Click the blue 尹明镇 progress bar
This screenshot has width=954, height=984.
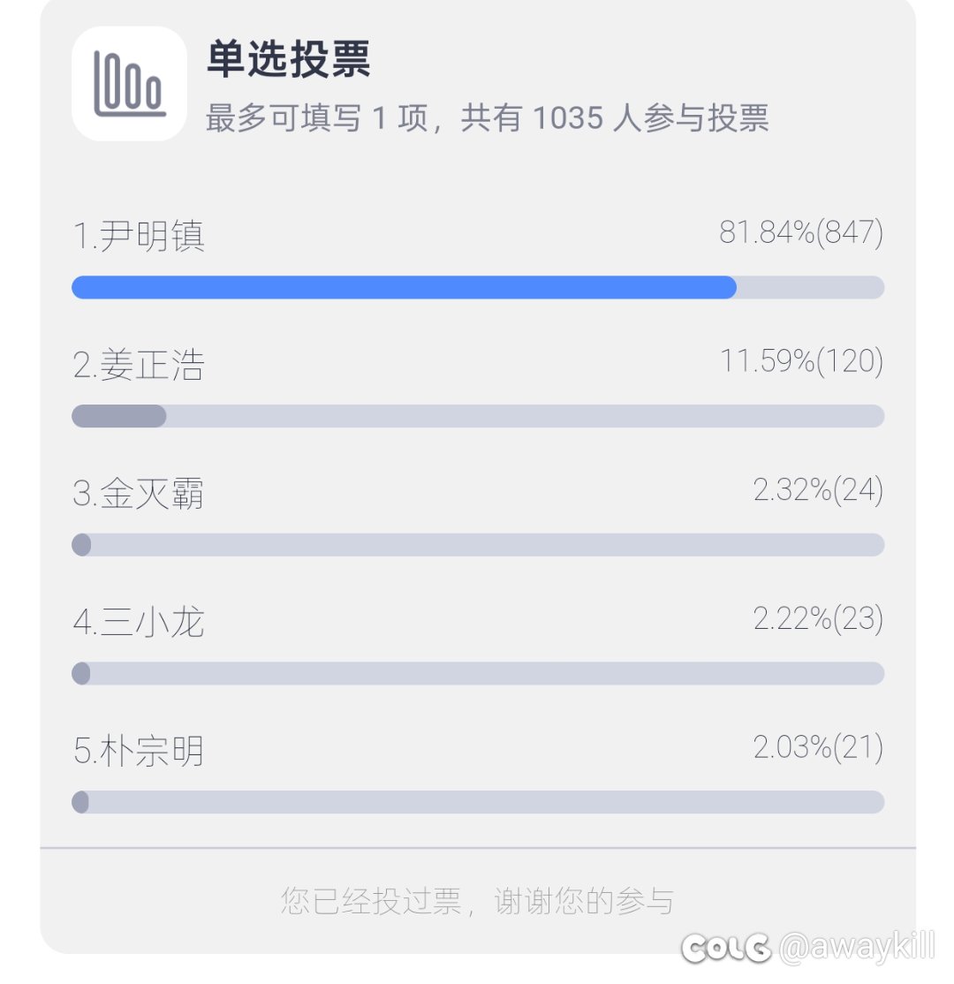point(404,287)
